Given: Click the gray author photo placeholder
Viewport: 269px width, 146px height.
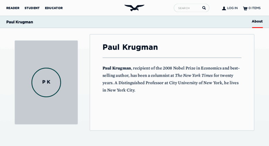Looking at the screenshot, I should 46,52.
